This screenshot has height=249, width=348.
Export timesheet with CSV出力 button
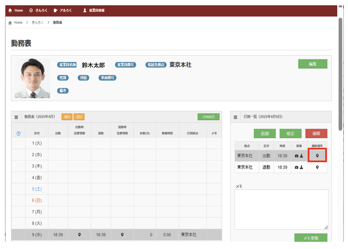tap(208, 117)
